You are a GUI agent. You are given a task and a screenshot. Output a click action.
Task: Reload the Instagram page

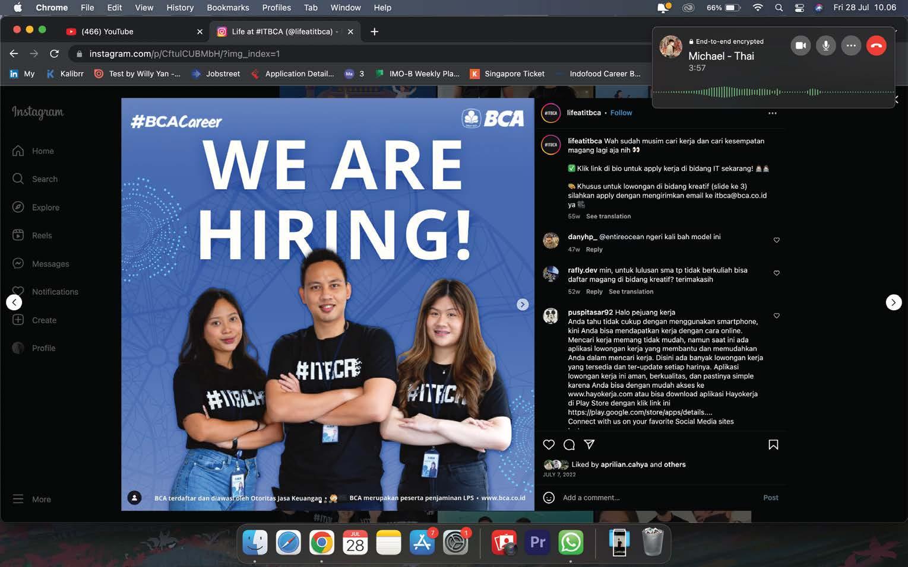tap(54, 53)
